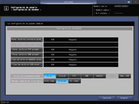Image resolution: width=139 pixels, height=104 pixels.
Task: Open Tipo de archivo USB pred. setting
Action: pyautogui.click(x=27, y=65)
